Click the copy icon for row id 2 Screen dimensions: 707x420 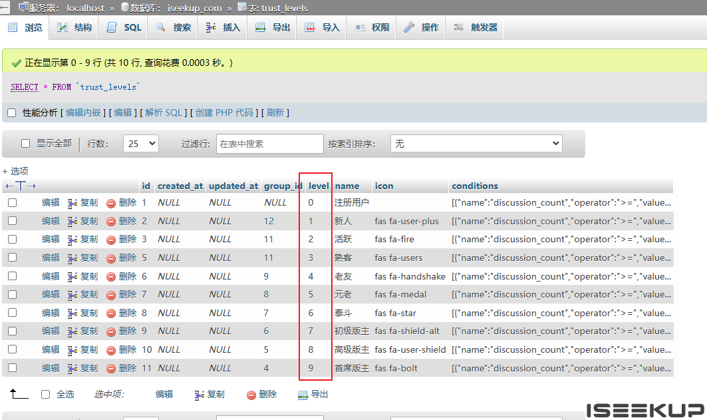point(72,222)
